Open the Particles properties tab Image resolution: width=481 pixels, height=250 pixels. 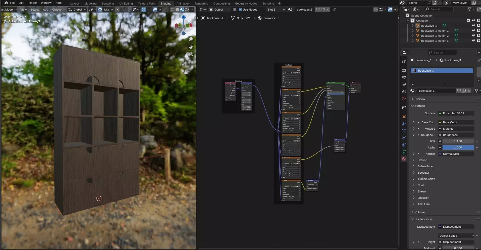(404, 131)
